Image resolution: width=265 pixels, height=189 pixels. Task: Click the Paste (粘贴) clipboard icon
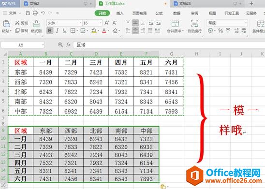pyautogui.click(x=6, y=24)
